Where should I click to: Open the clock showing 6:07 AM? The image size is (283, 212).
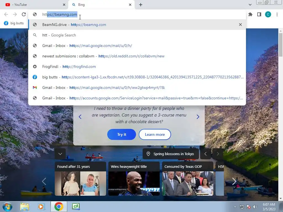coord(269,207)
